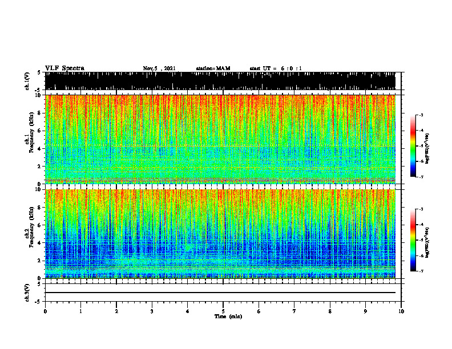The width and height of the screenshot is (452, 349).
Task: Click the -7 label on ch.2 colorbar
Action: coord(421,271)
